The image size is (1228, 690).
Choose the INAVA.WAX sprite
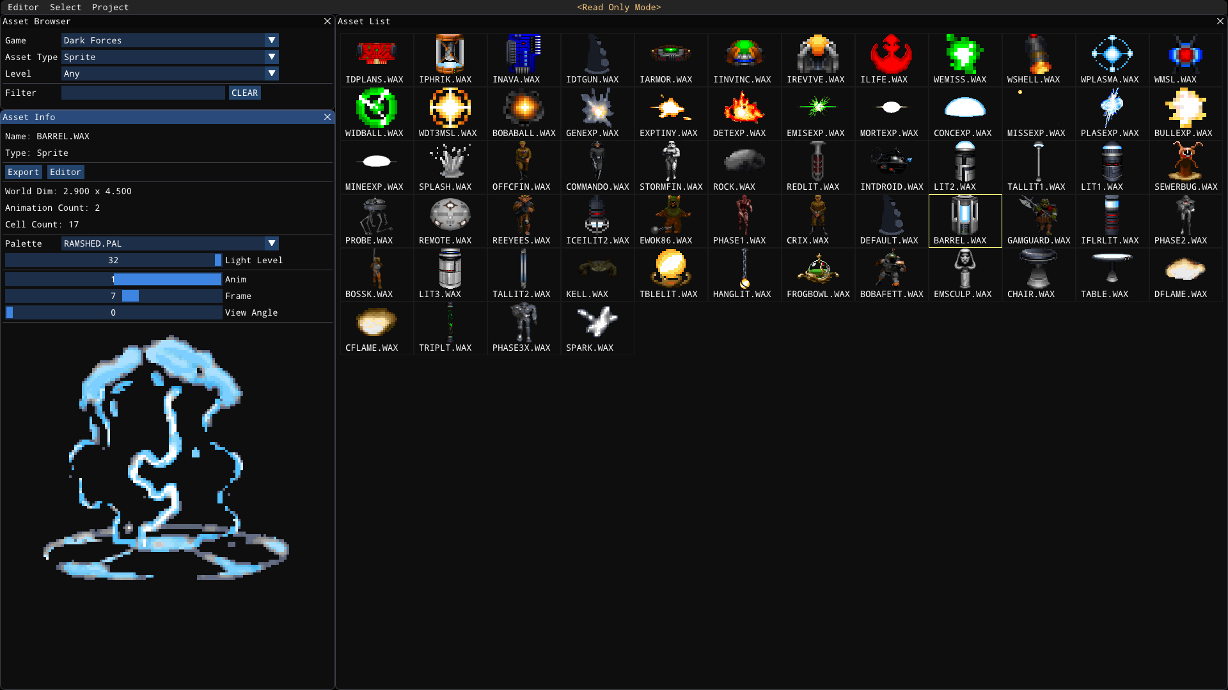[x=524, y=60]
